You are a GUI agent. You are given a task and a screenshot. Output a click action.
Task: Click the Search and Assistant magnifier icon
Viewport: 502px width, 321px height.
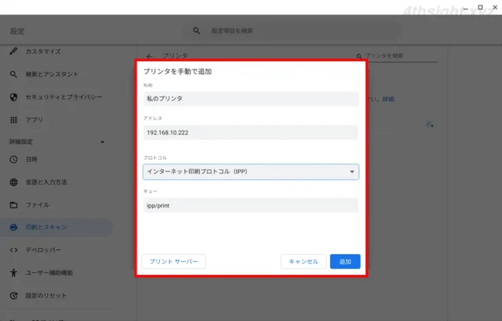coord(14,74)
